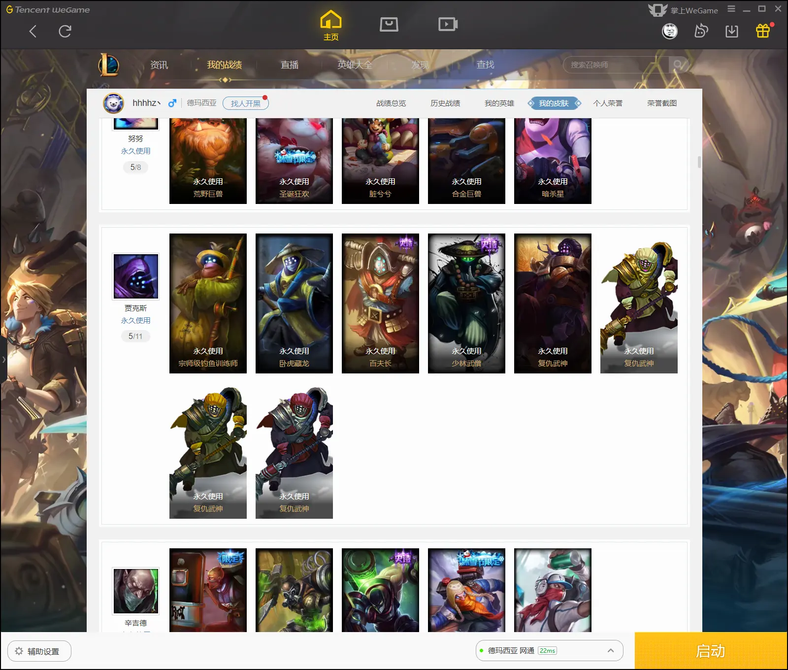Screen dimensions: 788x670
Task: Select the 暗杀星 skin card
Action: [x=553, y=161]
